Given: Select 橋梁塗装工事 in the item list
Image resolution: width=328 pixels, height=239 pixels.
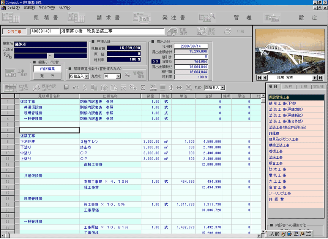Looking at the screenshot, I should [296, 145].
